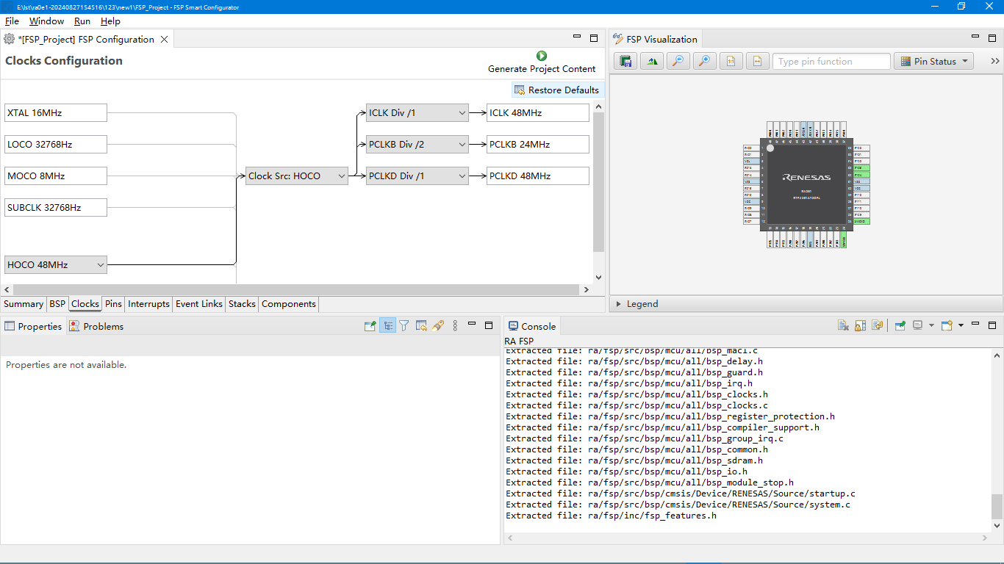Maximize the Console pane
This screenshot has width=1004, height=564.
click(992, 325)
